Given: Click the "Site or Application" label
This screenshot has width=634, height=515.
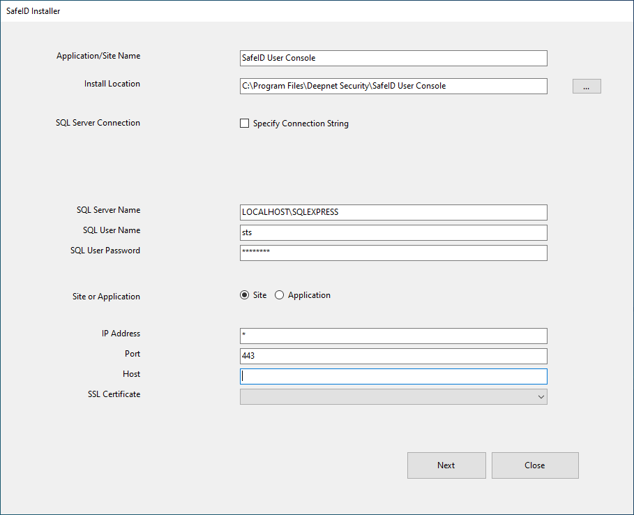Looking at the screenshot, I should pos(106,297).
